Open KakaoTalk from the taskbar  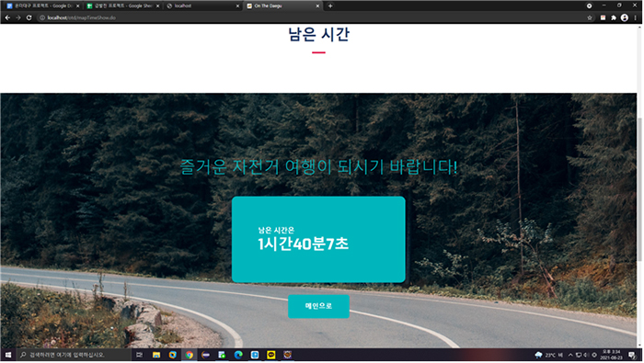click(271, 355)
